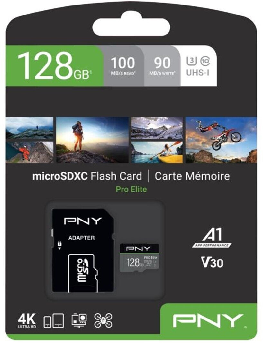Click the UHS-I text label
Screen dimensions: 263x343
coord(198,73)
